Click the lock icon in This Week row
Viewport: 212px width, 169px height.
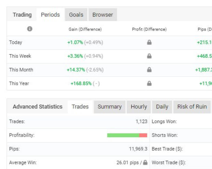tap(149, 56)
